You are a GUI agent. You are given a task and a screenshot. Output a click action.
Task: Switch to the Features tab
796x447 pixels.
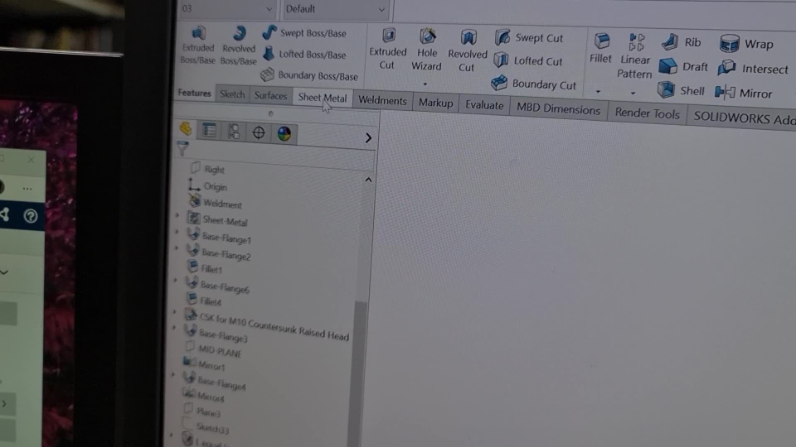pos(194,93)
